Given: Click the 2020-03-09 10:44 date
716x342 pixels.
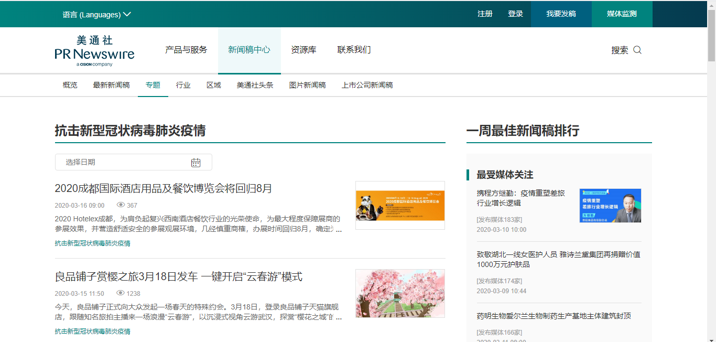Looking at the screenshot, I should click(x=502, y=291).
